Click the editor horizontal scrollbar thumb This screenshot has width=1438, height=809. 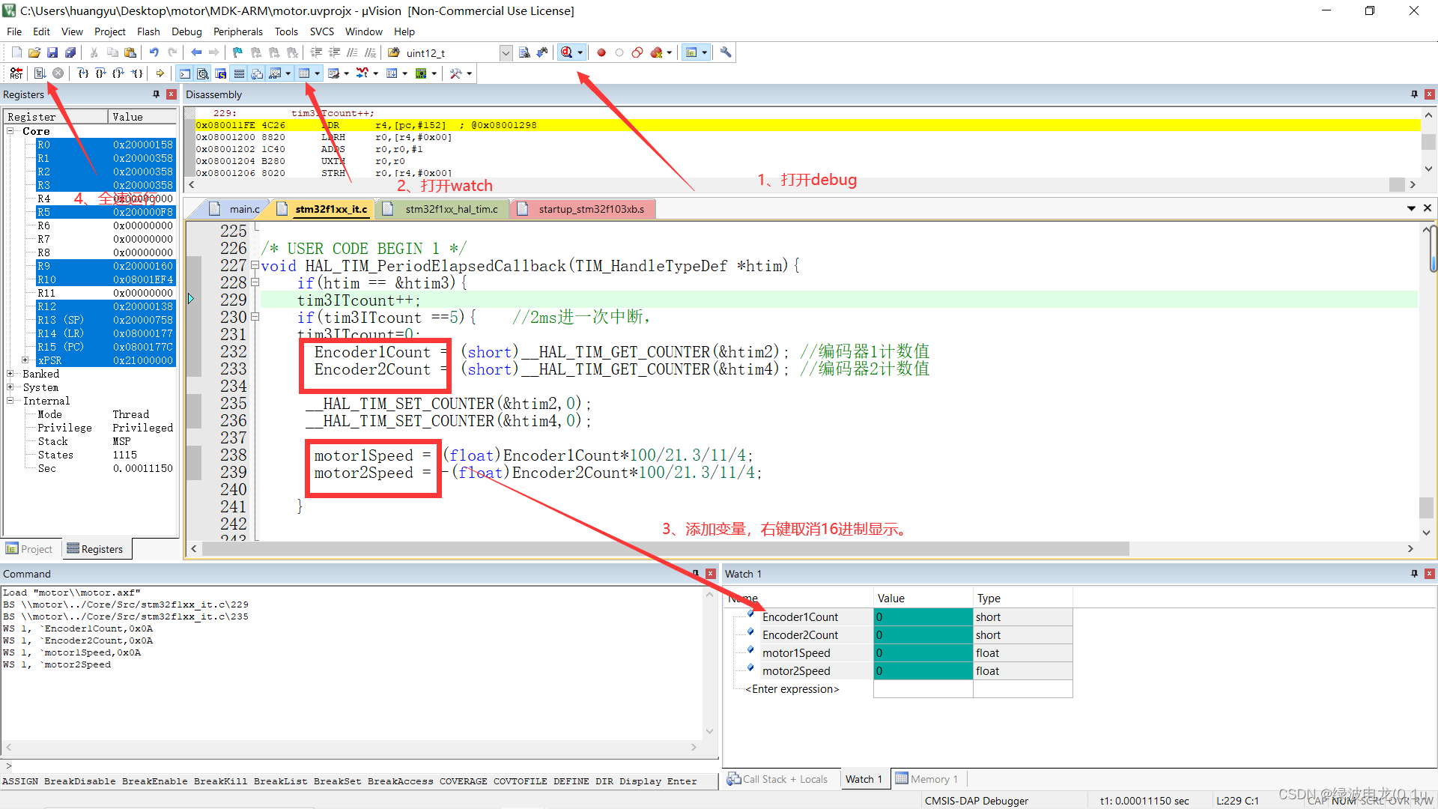[x=665, y=549]
